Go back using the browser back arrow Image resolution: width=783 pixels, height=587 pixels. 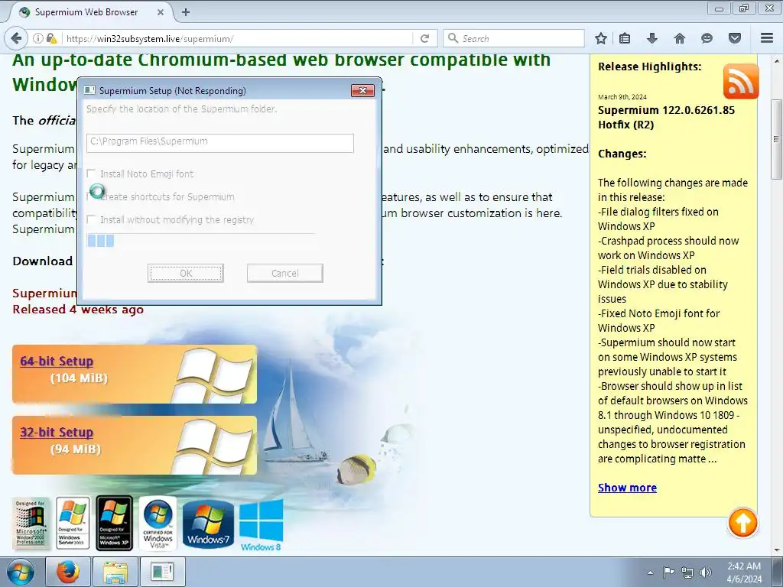[x=16, y=38]
